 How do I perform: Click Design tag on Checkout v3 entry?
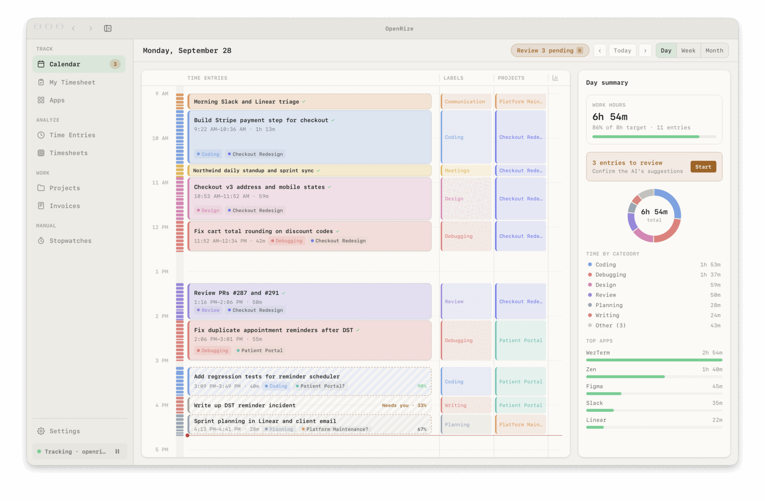point(208,210)
